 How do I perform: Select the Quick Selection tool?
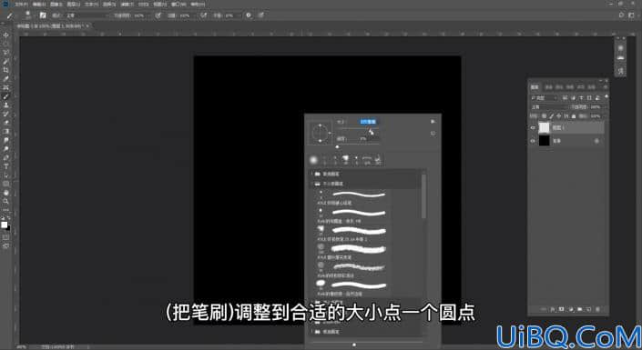(x=5, y=61)
